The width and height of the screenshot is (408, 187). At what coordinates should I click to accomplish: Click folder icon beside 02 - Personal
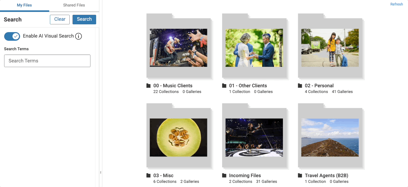pyautogui.click(x=300, y=86)
